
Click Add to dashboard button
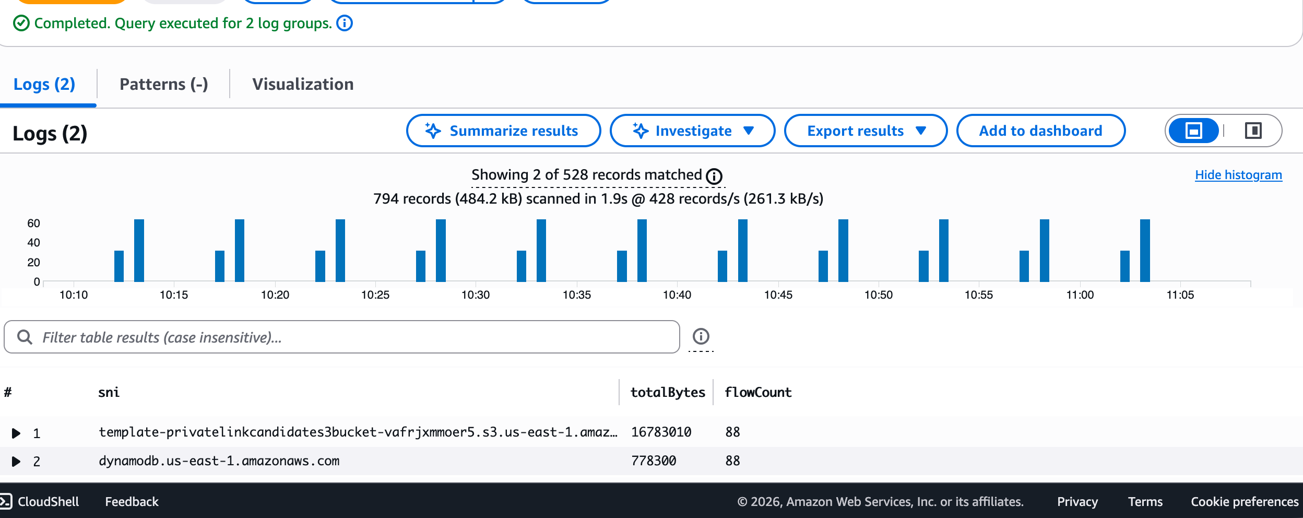click(1040, 131)
